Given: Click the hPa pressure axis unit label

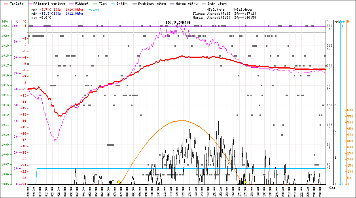Looking at the screenshot, I should (4, 21).
